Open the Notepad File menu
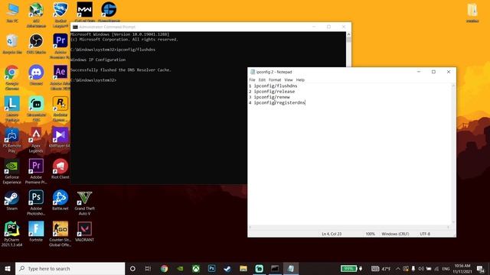Viewport: 490px width, 275px height. (252, 79)
